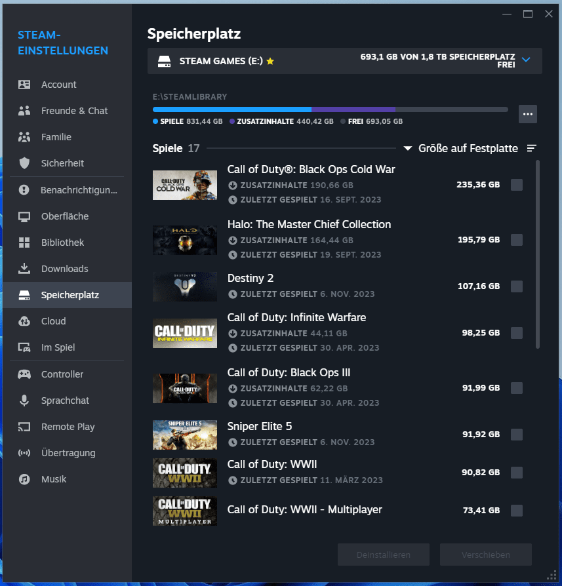Select Halo: The Master Chief Collection checkbox
Image resolution: width=562 pixels, height=586 pixels.
pos(516,239)
